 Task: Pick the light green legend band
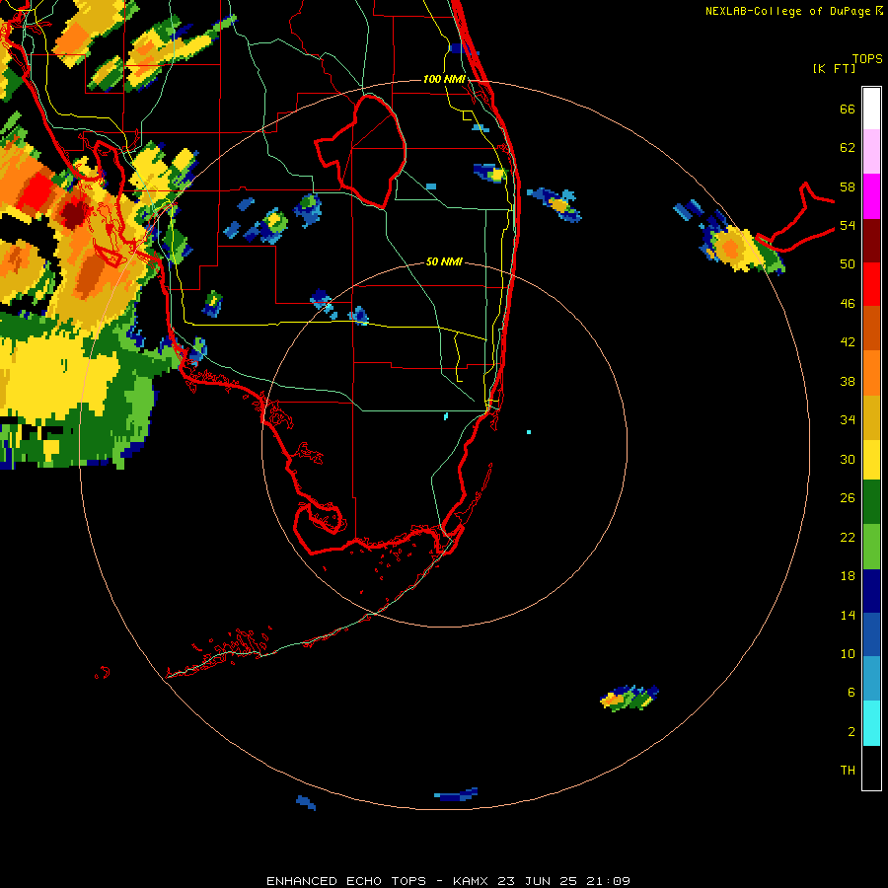pos(871,547)
